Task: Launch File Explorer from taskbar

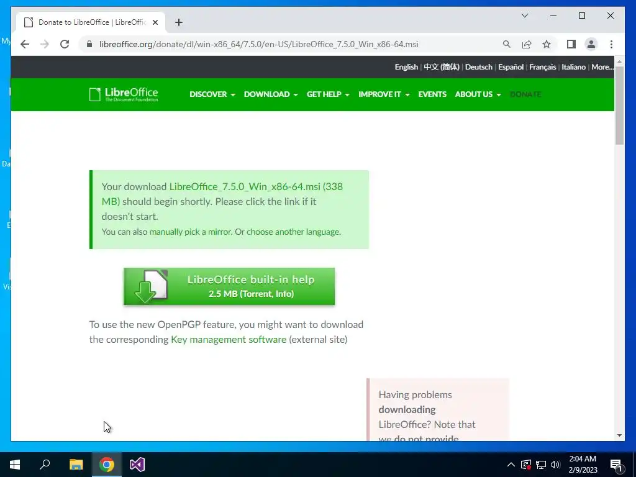Action: pyautogui.click(x=76, y=465)
